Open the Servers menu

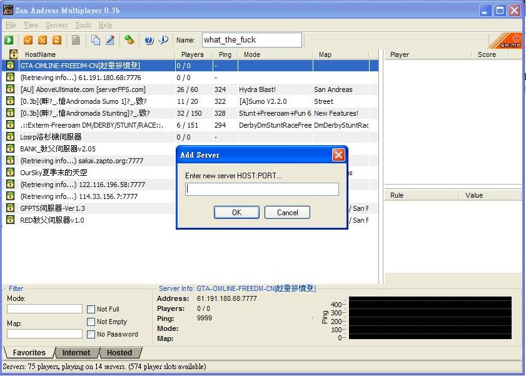(x=57, y=25)
